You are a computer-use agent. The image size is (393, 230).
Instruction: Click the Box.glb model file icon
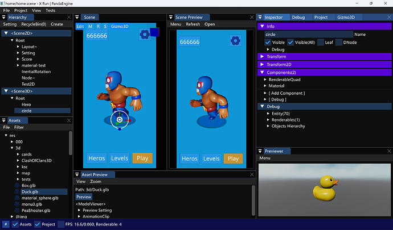click(x=17, y=186)
